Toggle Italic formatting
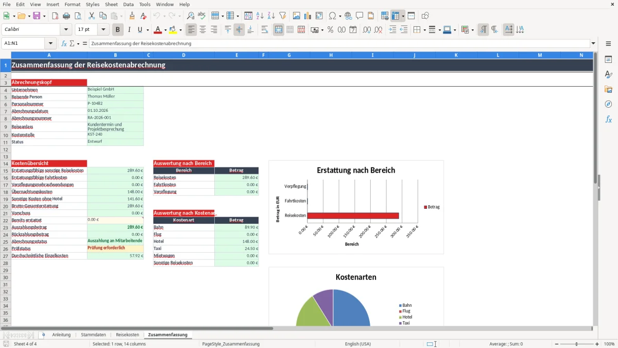Image resolution: width=618 pixels, height=348 pixels. tap(129, 30)
